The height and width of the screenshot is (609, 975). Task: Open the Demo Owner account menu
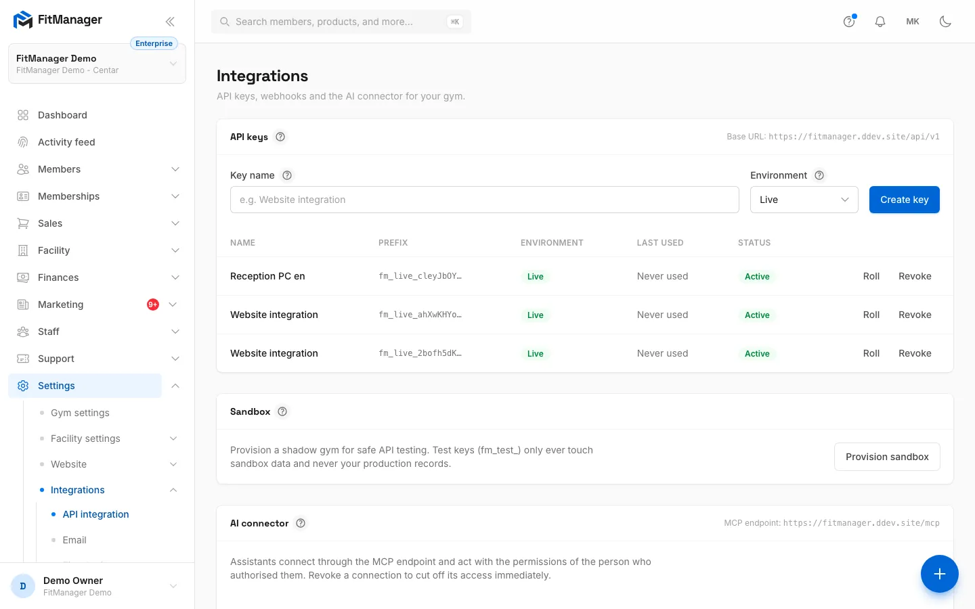coord(97,586)
